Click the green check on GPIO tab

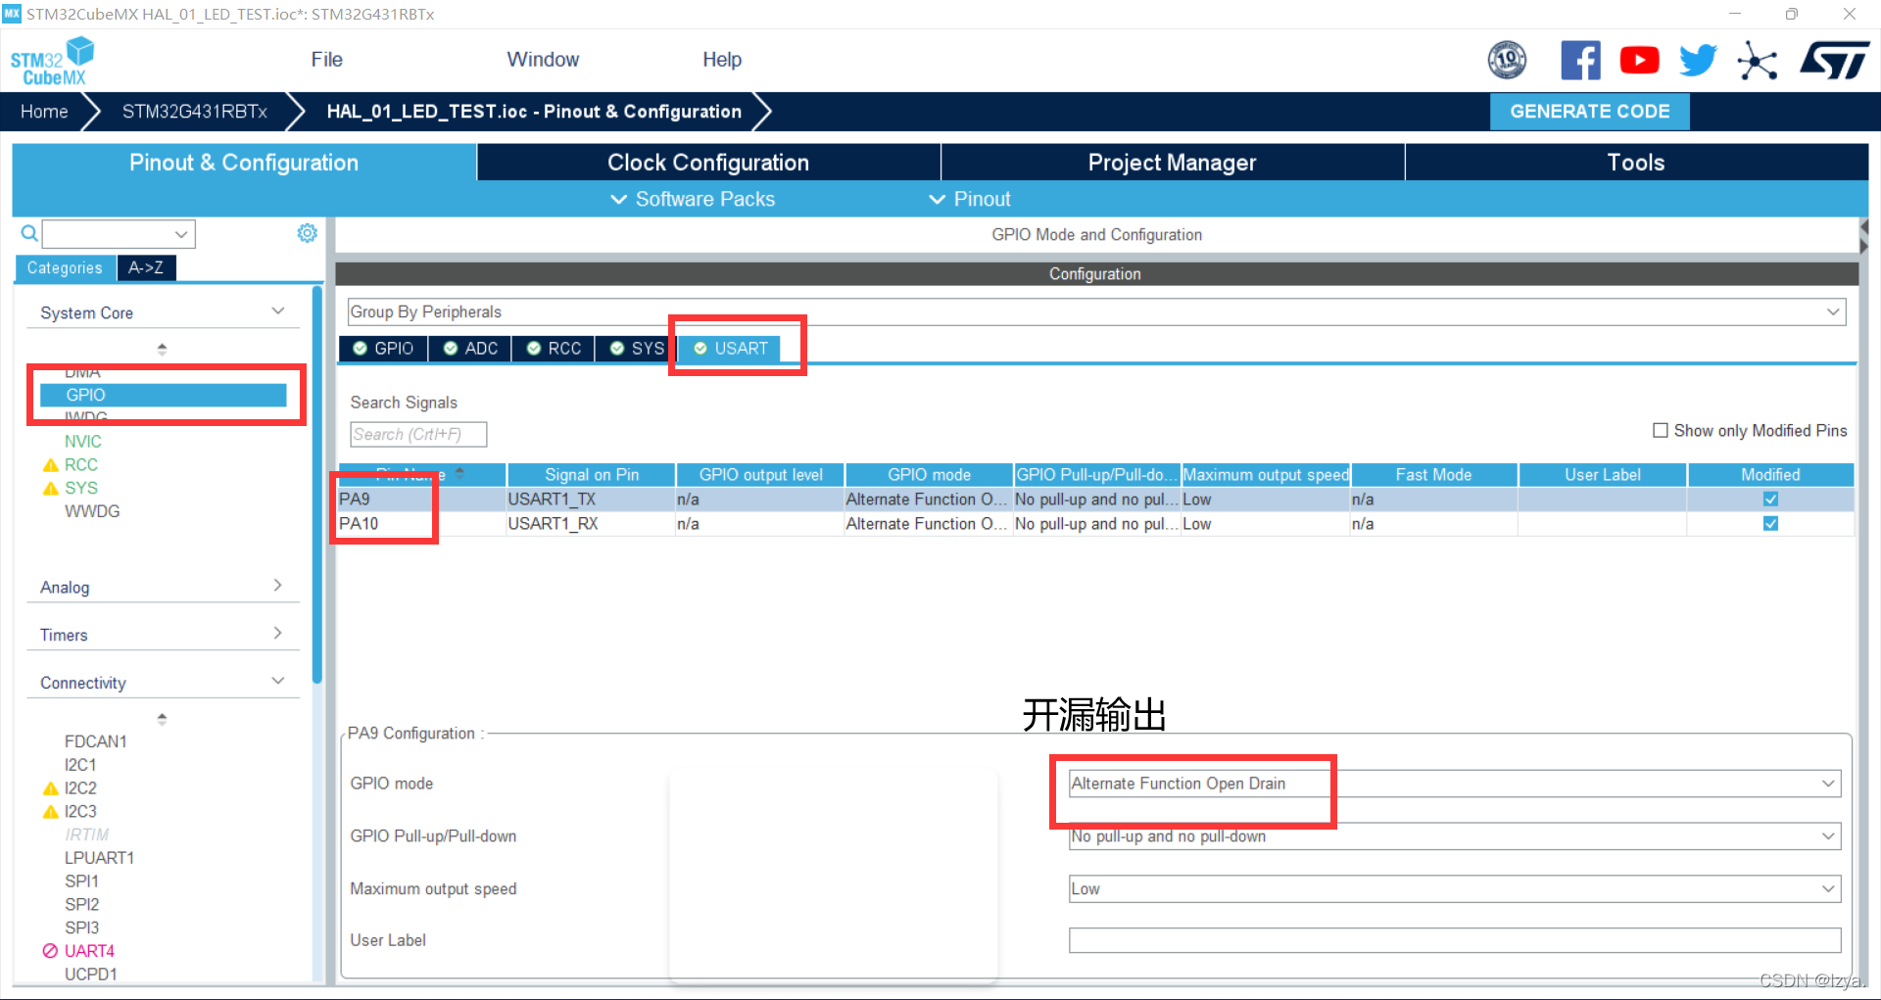tap(361, 349)
